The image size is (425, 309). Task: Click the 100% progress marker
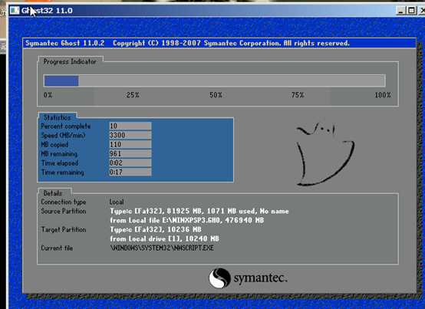pos(383,95)
